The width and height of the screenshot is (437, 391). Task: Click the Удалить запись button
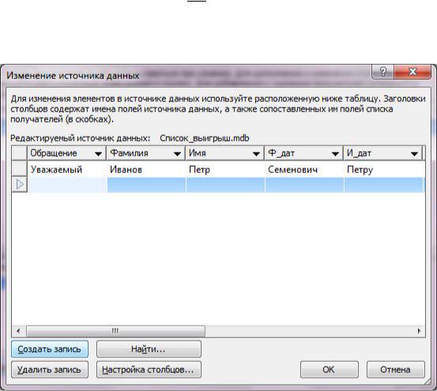pos(50,370)
